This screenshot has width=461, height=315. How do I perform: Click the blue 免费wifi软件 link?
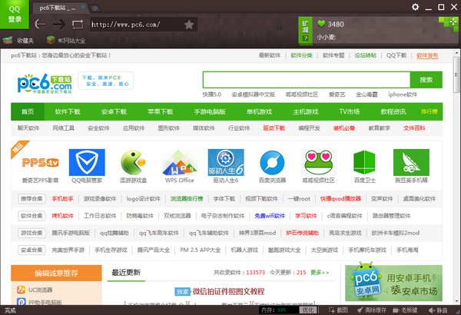coord(270,216)
